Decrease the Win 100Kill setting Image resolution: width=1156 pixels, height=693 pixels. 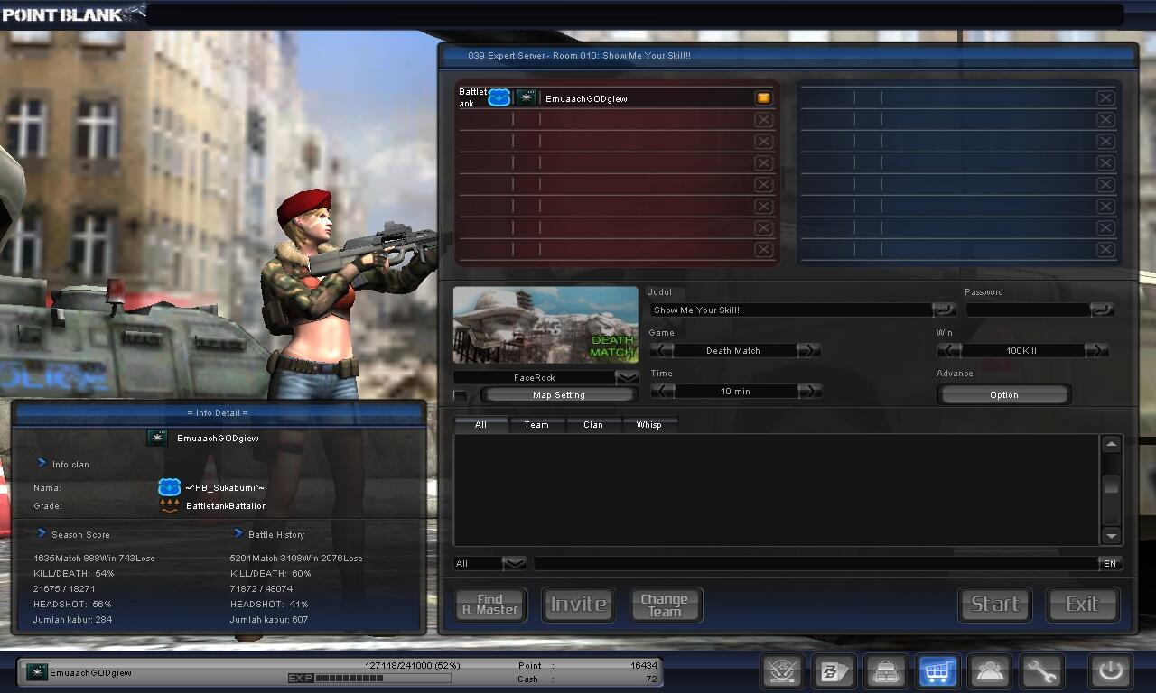pos(949,350)
